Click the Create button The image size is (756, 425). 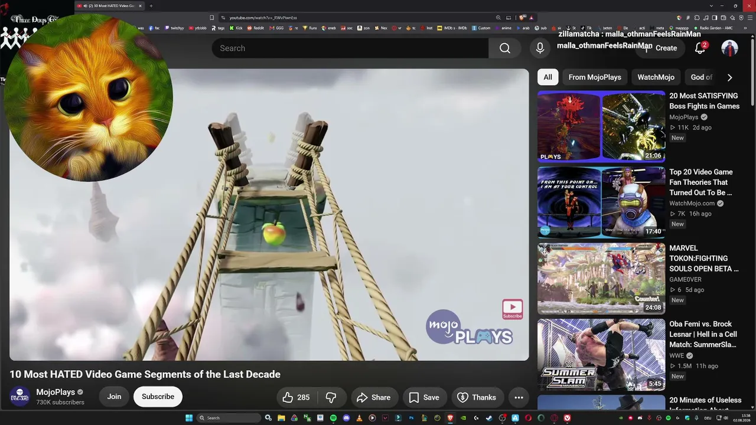659,48
